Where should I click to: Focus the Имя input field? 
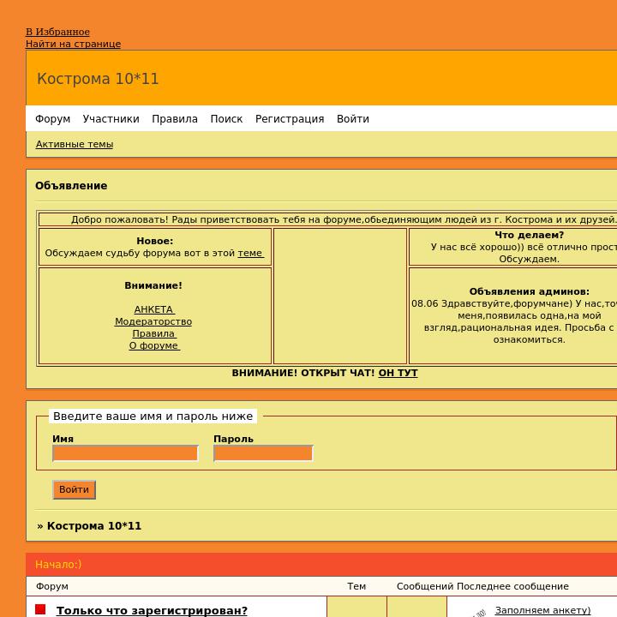pos(125,453)
